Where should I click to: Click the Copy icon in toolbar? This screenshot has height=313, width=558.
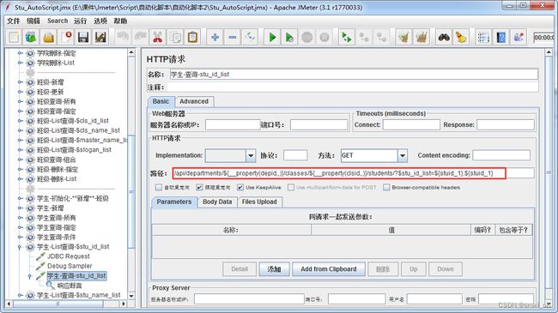(175, 37)
